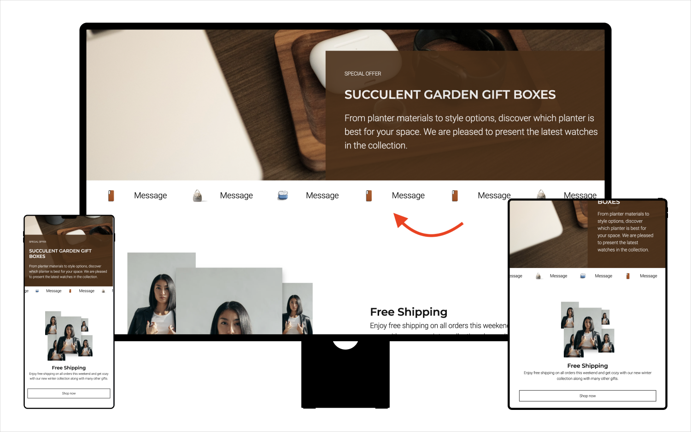Click the handbag icon in the phone ticker
Image resolution: width=691 pixels, height=432 pixels.
pyautogui.click(x=103, y=291)
